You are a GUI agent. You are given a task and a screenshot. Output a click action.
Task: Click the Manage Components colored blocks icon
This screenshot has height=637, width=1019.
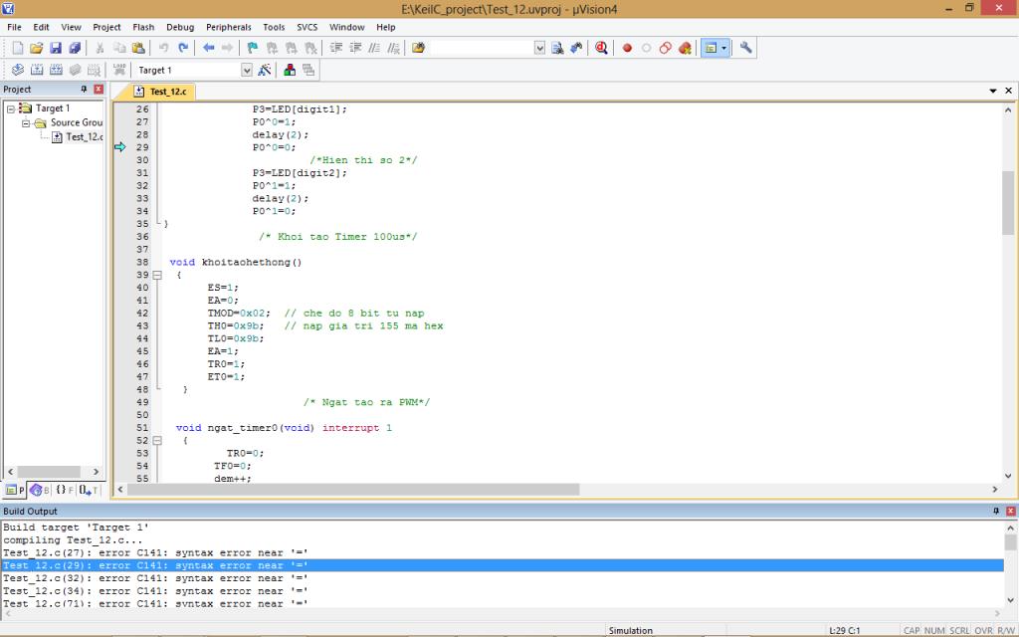pyautogui.click(x=290, y=70)
